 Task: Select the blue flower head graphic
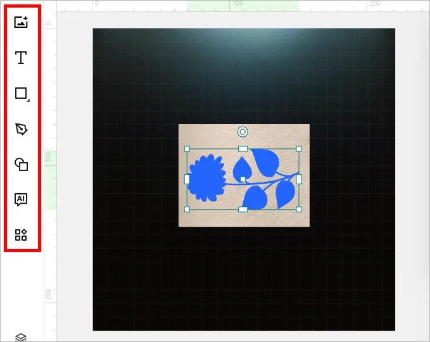207,178
